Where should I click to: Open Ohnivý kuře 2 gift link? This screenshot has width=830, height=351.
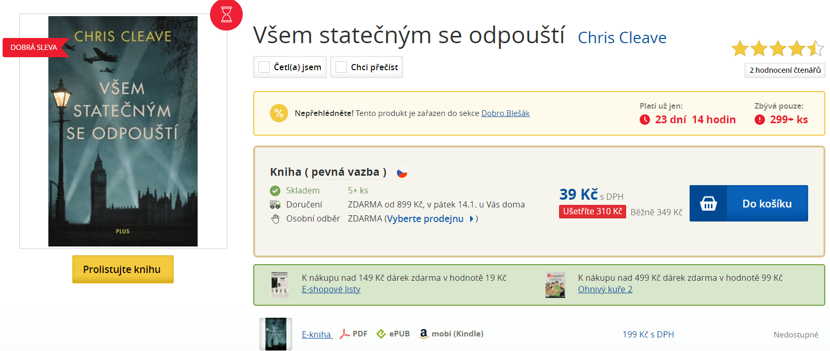(x=605, y=290)
